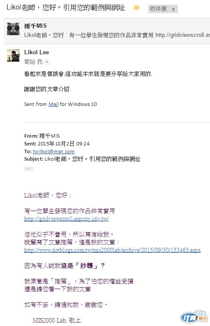Viewport: 210px width, 326px height.
Task: Click sender name Likol Lee
Action: (37, 52)
